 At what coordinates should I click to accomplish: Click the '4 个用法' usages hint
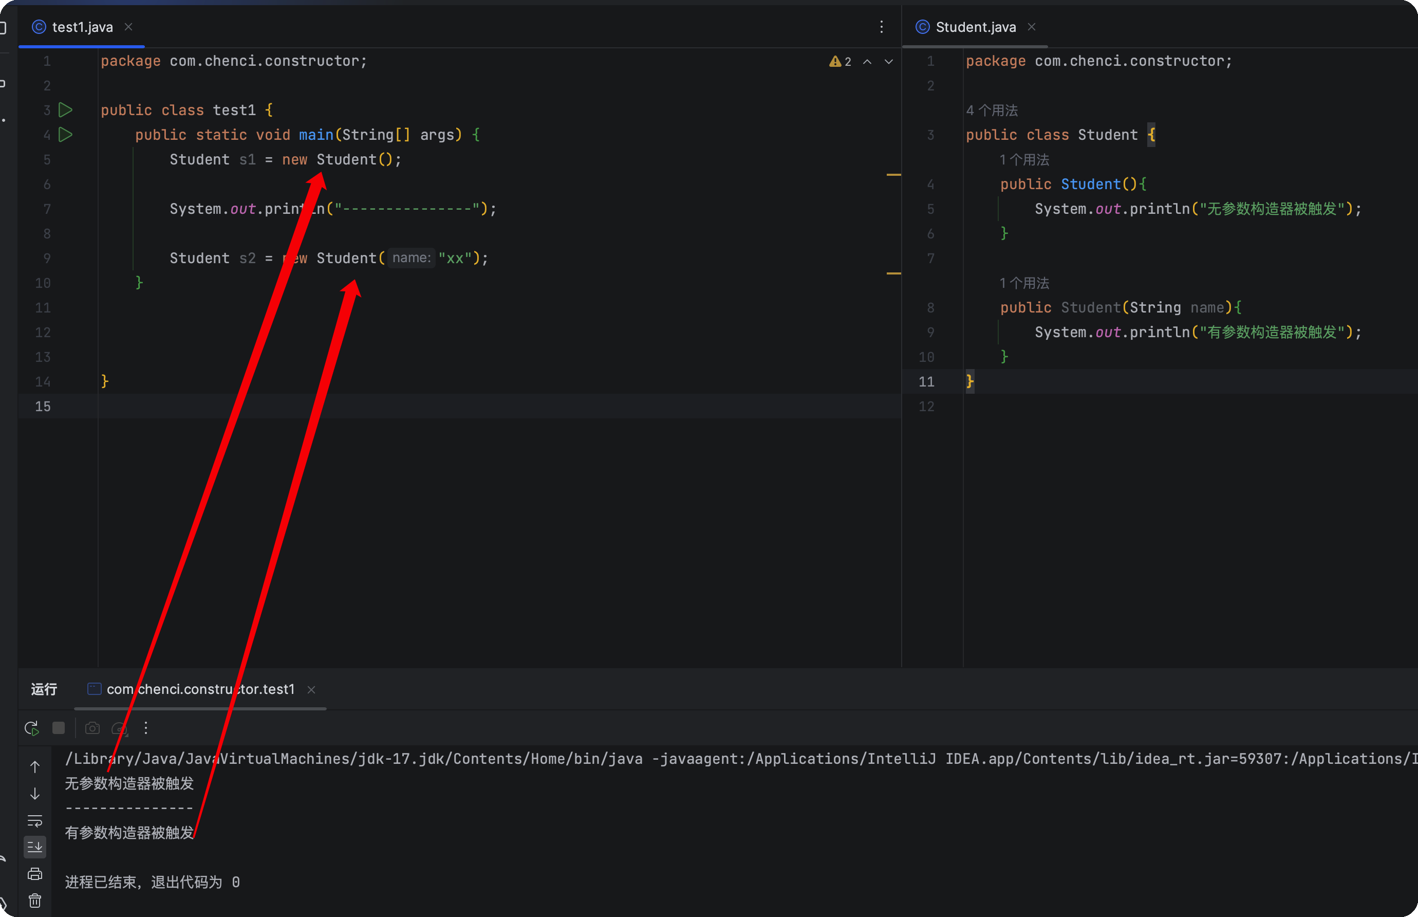(x=992, y=110)
